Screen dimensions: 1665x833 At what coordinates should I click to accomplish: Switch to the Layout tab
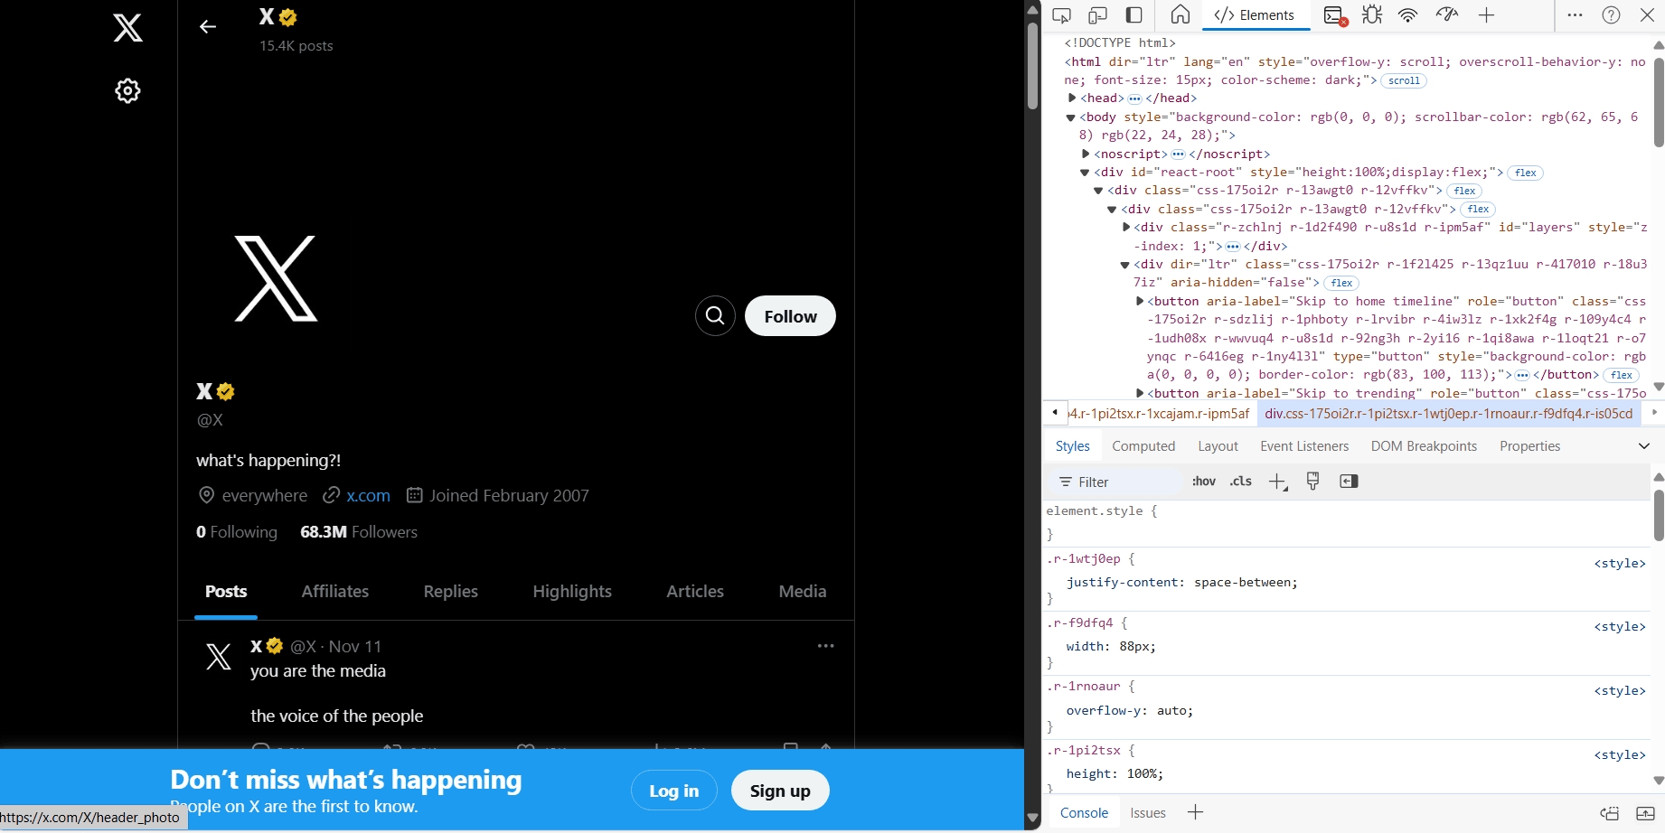pyautogui.click(x=1218, y=446)
